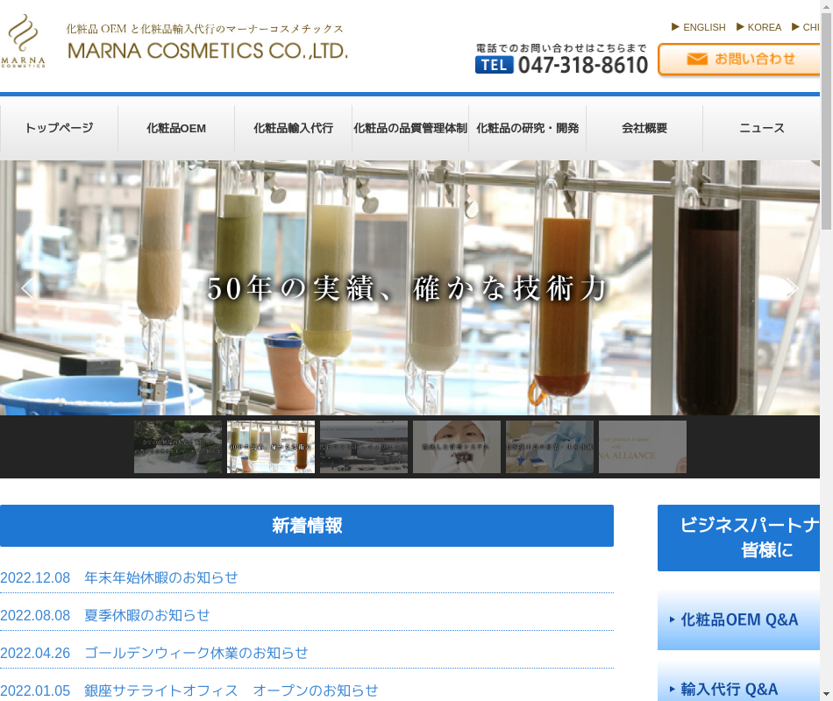Select the airplane slide thumbnail
This screenshot has width=833, height=701.
364,447
